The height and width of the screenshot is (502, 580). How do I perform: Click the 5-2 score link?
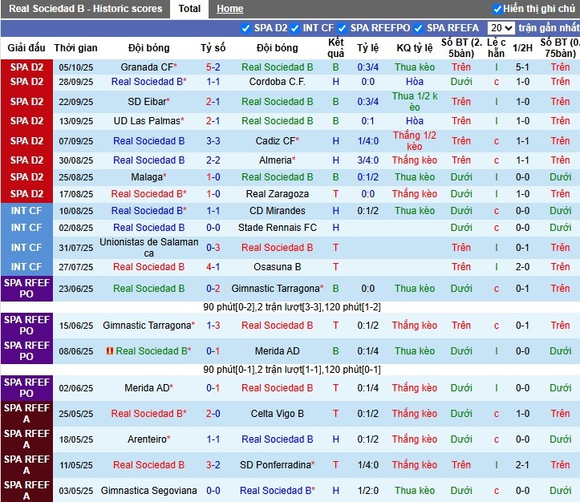213,67
